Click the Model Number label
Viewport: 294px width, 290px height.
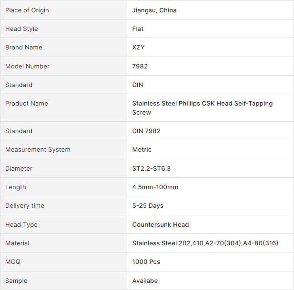coord(27,66)
